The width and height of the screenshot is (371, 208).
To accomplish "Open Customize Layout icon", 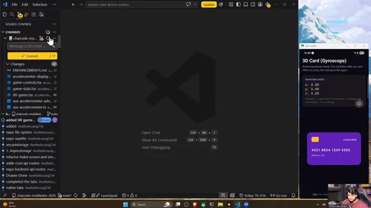I will (x=231, y=4).
